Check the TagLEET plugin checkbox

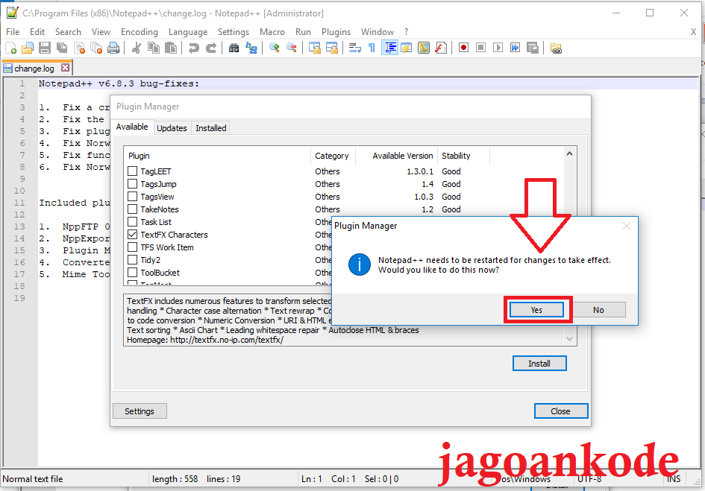pos(132,171)
